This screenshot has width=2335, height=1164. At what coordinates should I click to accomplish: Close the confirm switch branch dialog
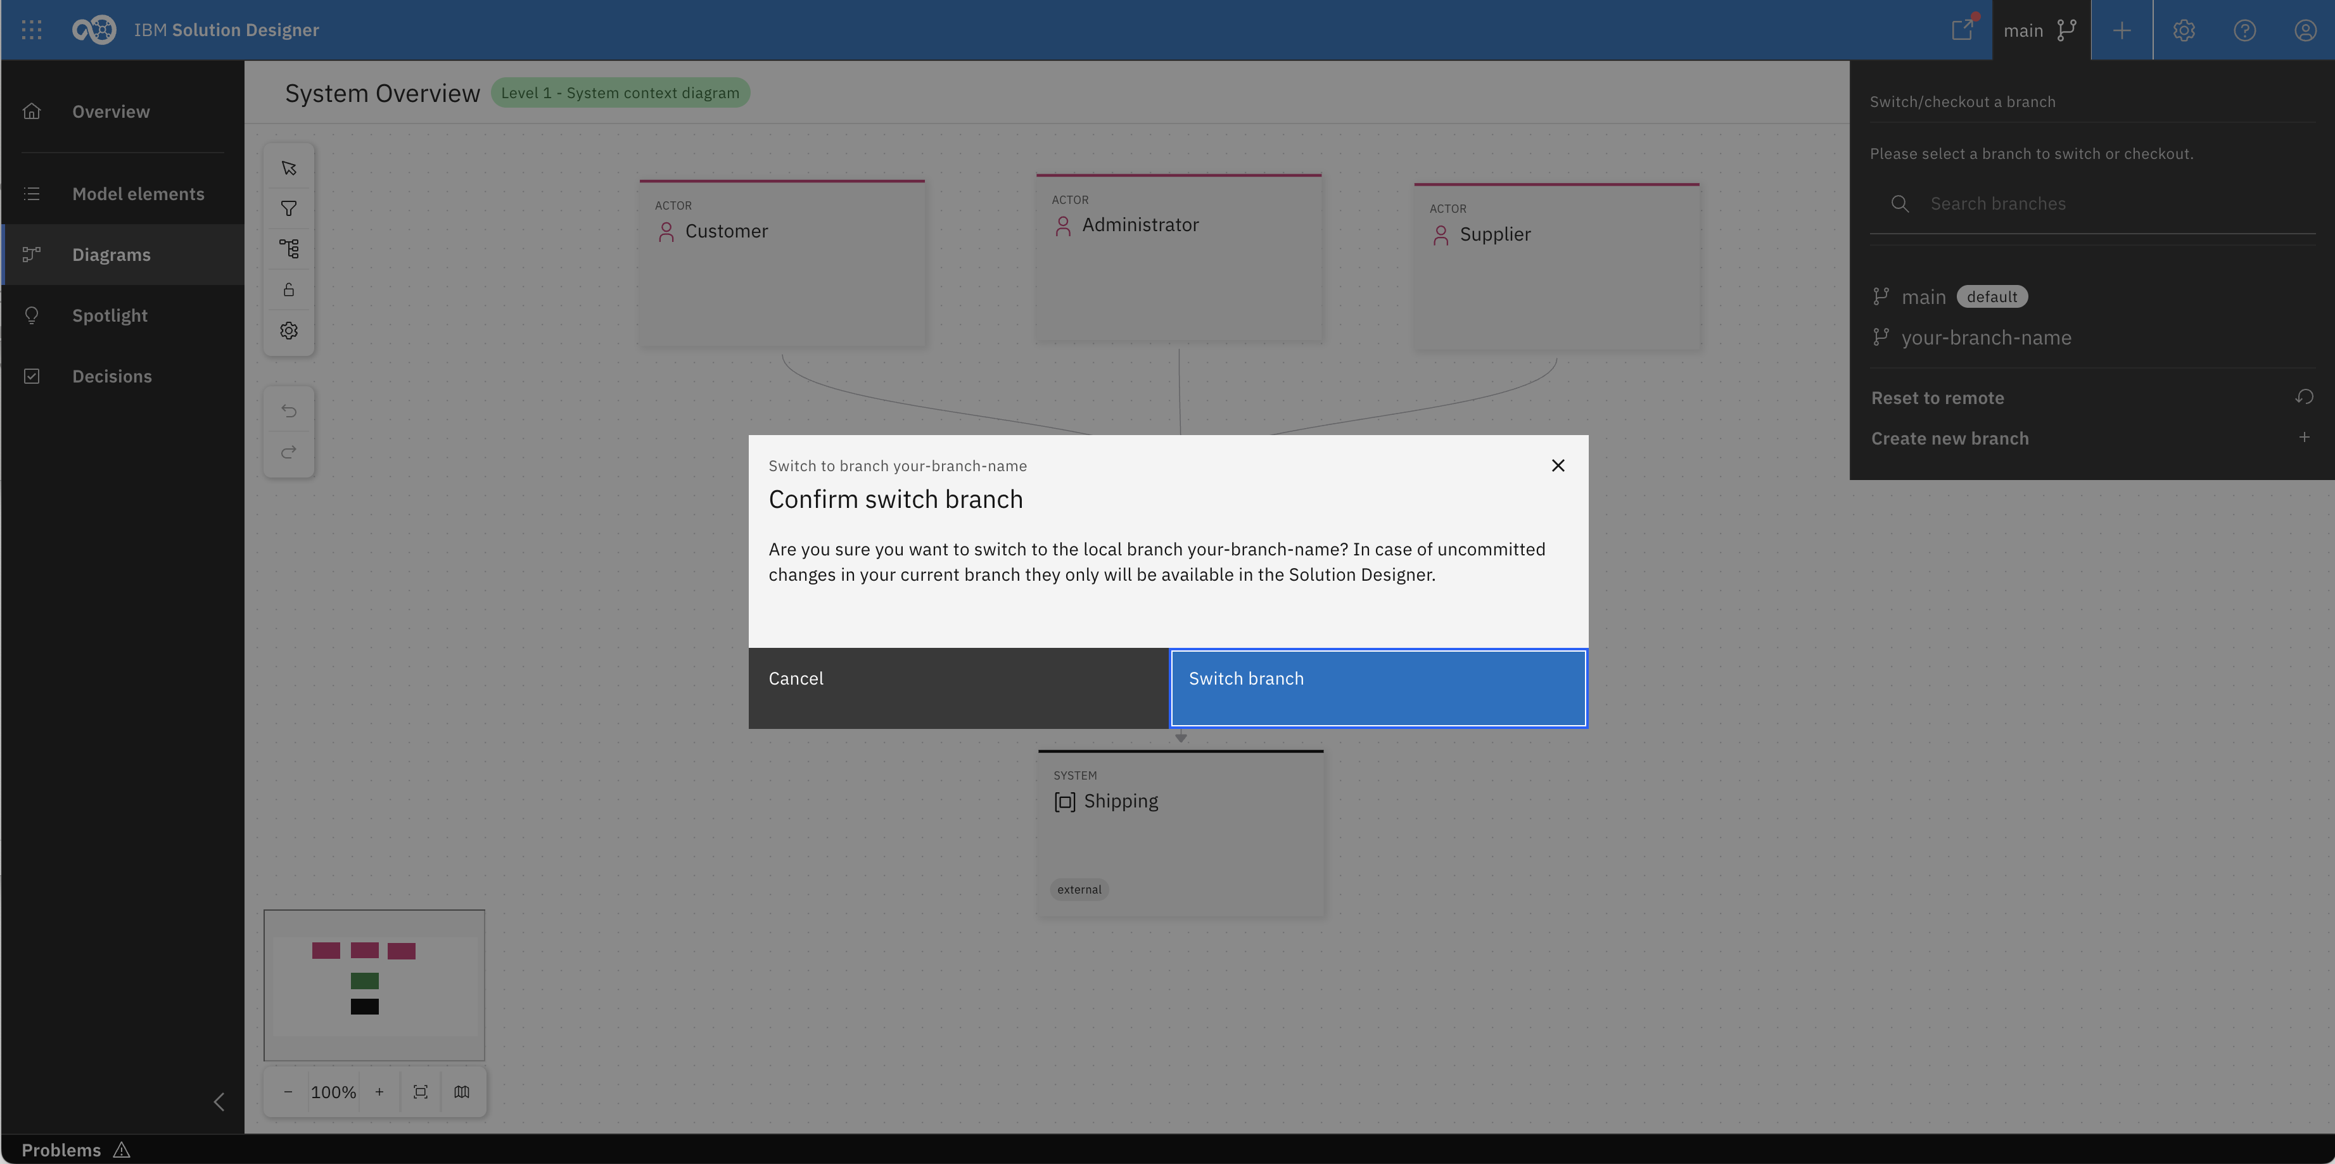(1557, 465)
